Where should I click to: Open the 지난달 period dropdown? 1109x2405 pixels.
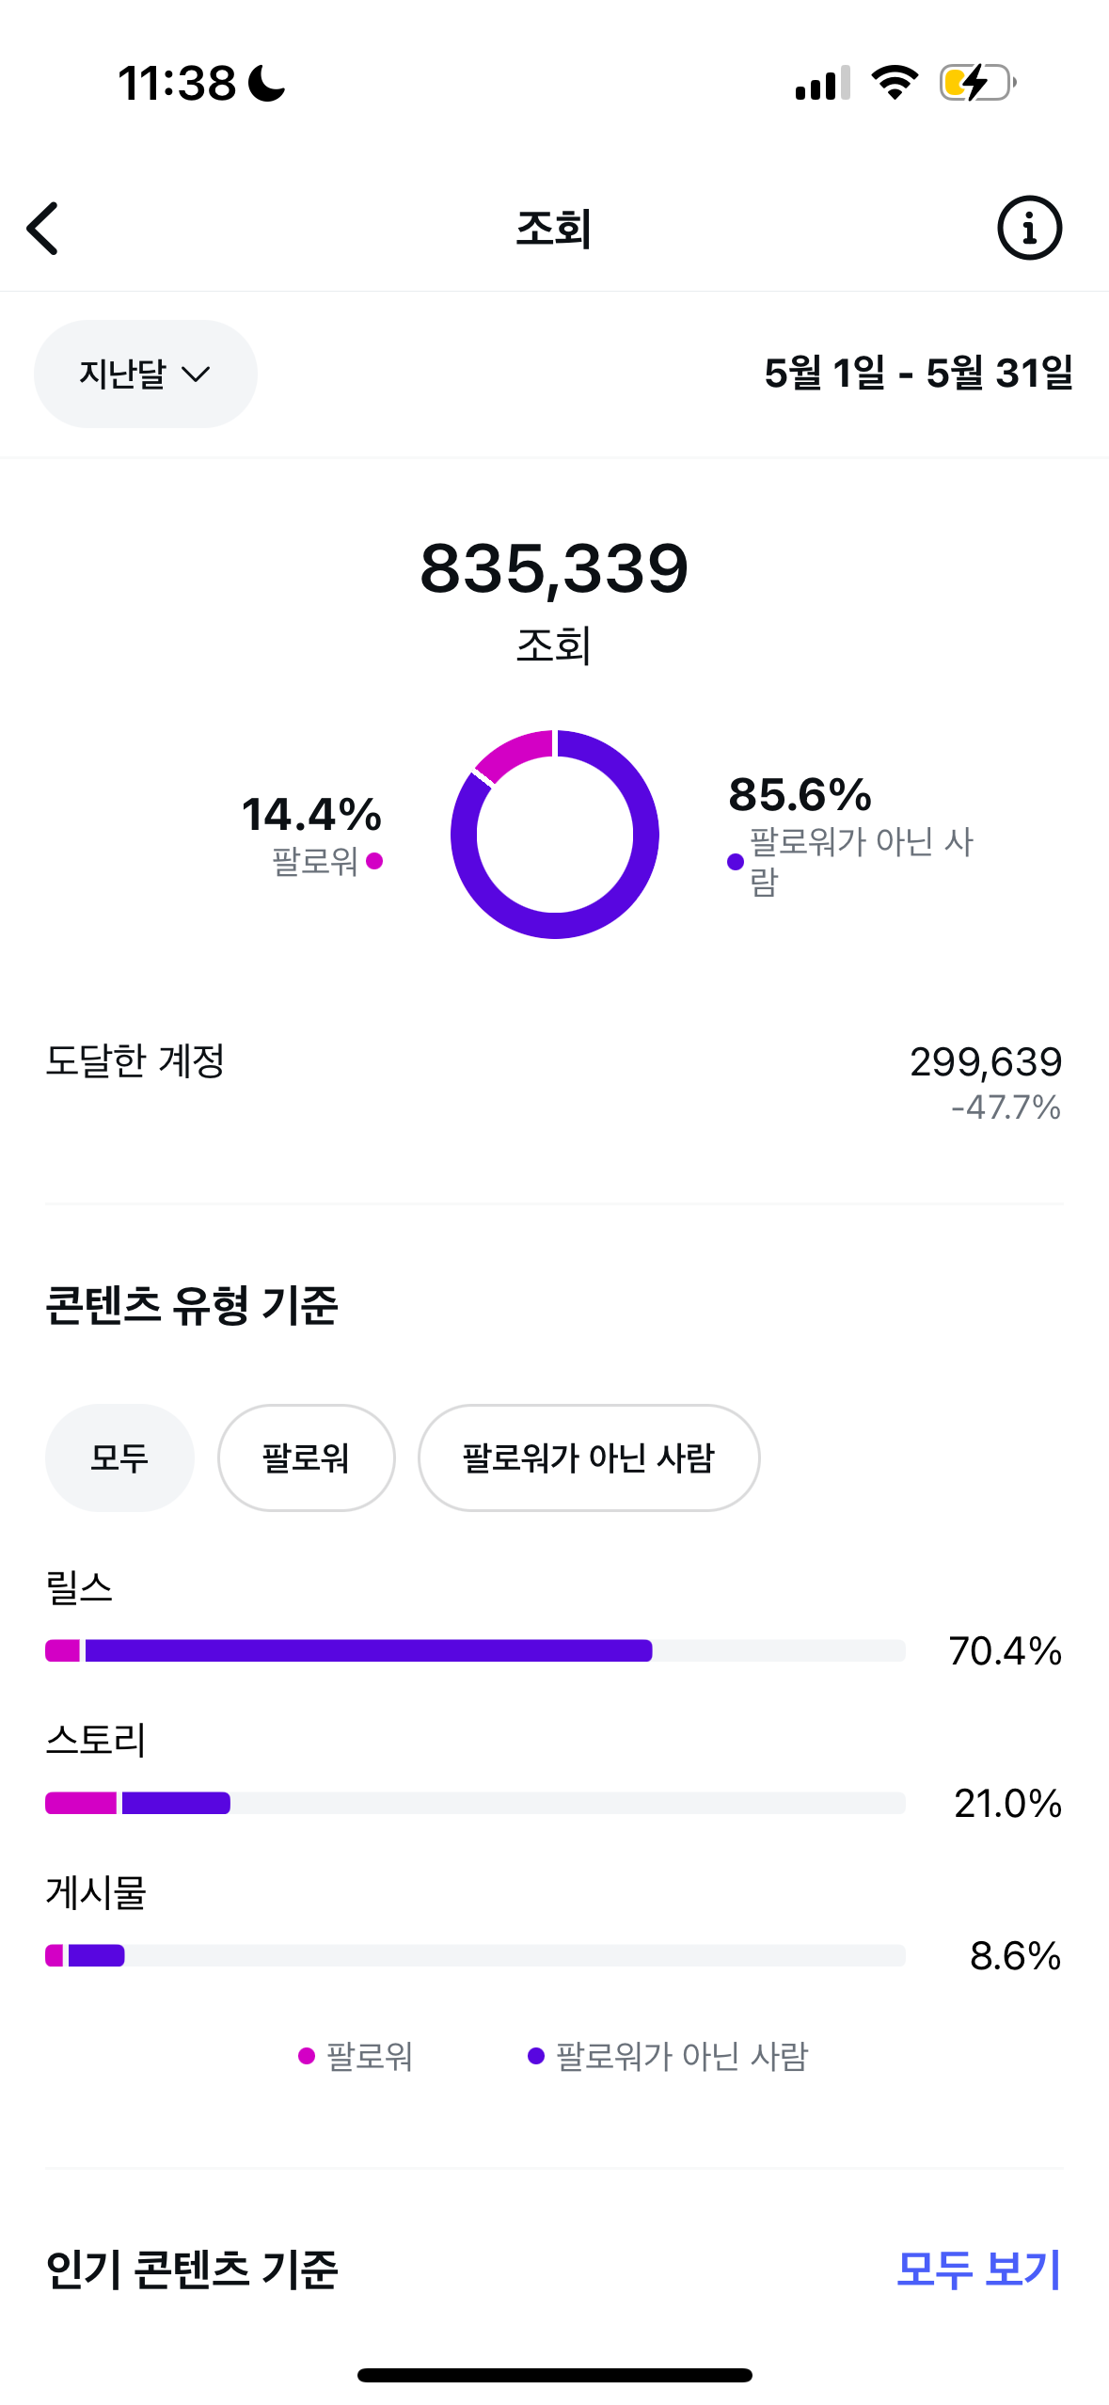(x=145, y=374)
